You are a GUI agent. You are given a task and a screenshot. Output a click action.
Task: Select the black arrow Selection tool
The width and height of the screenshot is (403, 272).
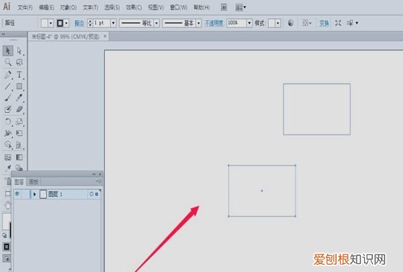click(x=8, y=51)
